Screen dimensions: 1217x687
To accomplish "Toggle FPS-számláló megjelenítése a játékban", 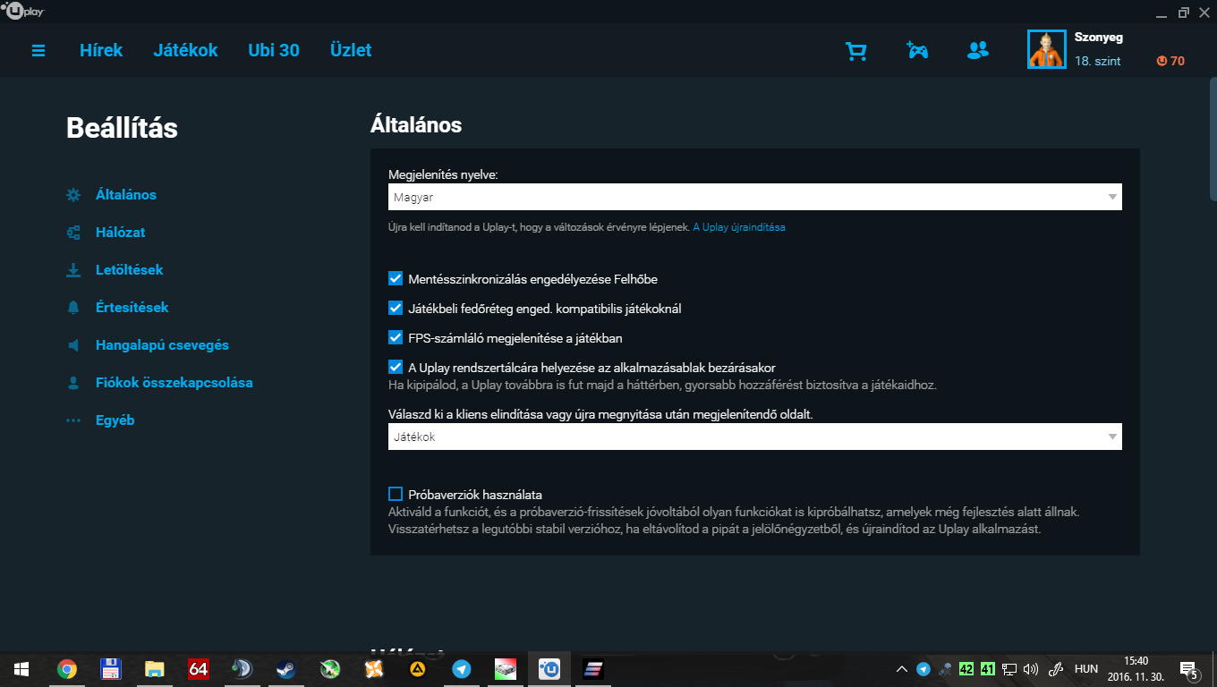I will coord(396,338).
